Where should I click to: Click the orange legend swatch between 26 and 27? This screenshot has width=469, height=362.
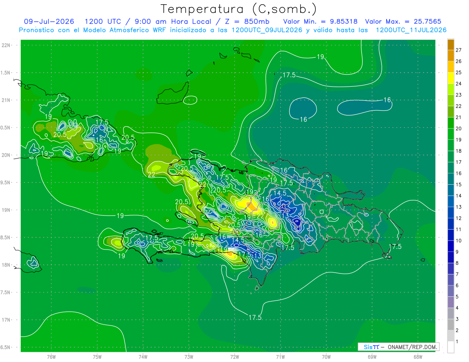451,55
